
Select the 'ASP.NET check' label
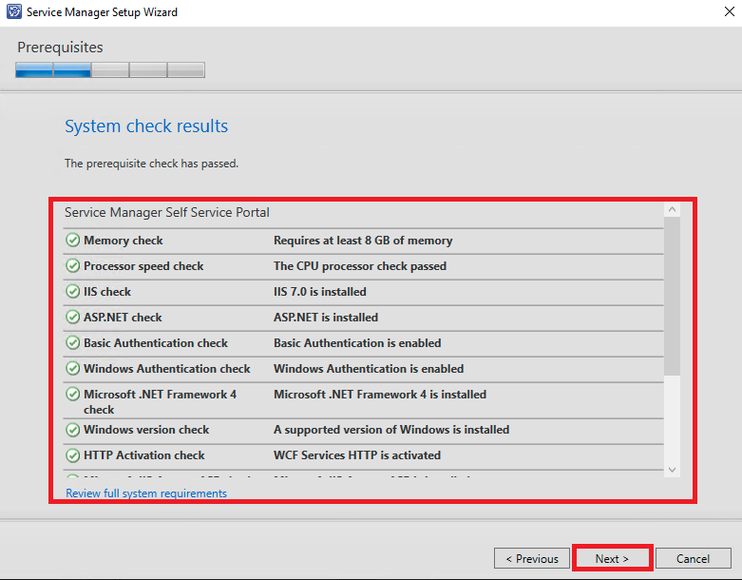tap(123, 318)
